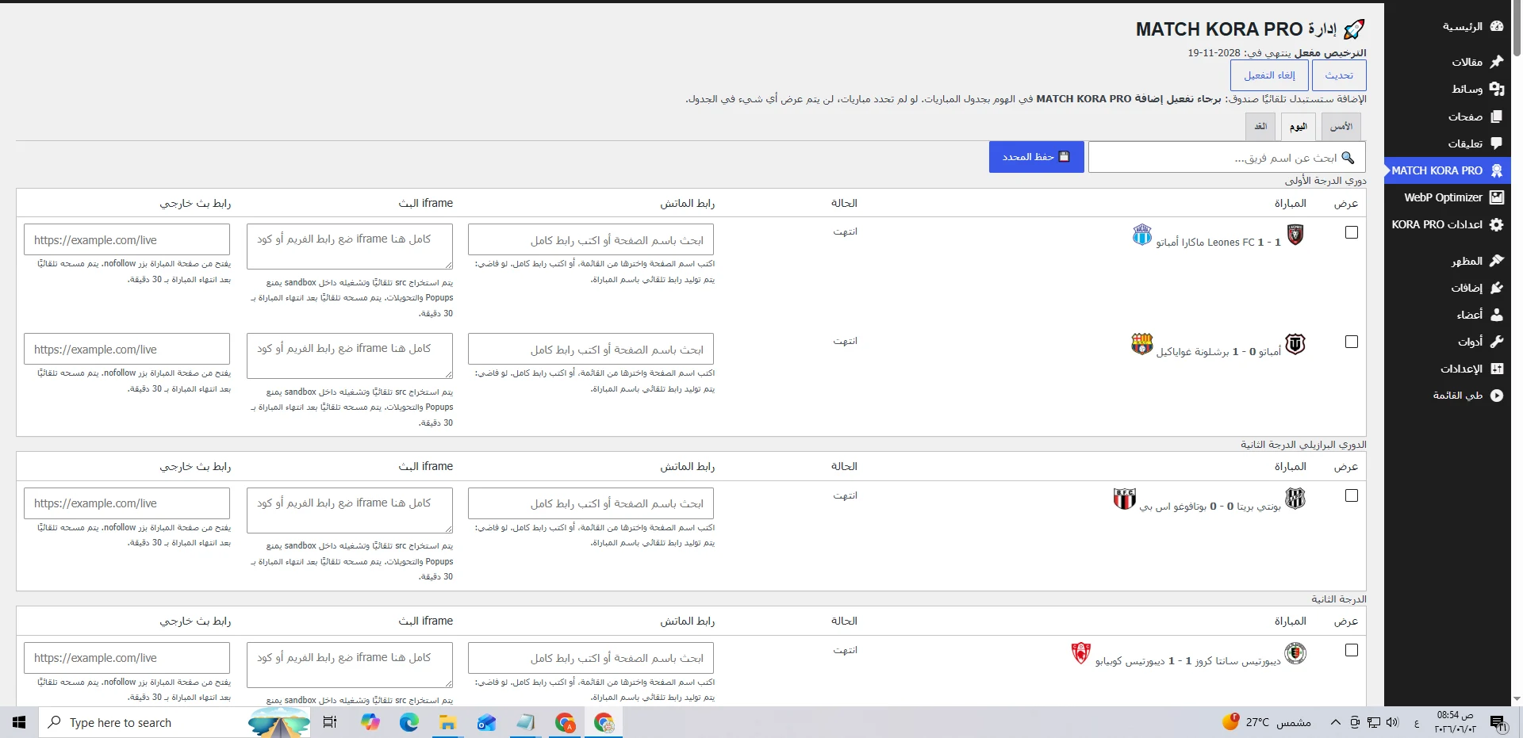Open الإعدادات settings sliders icon
This screenshot has height=738, width=1523.
pos(1496,369)
